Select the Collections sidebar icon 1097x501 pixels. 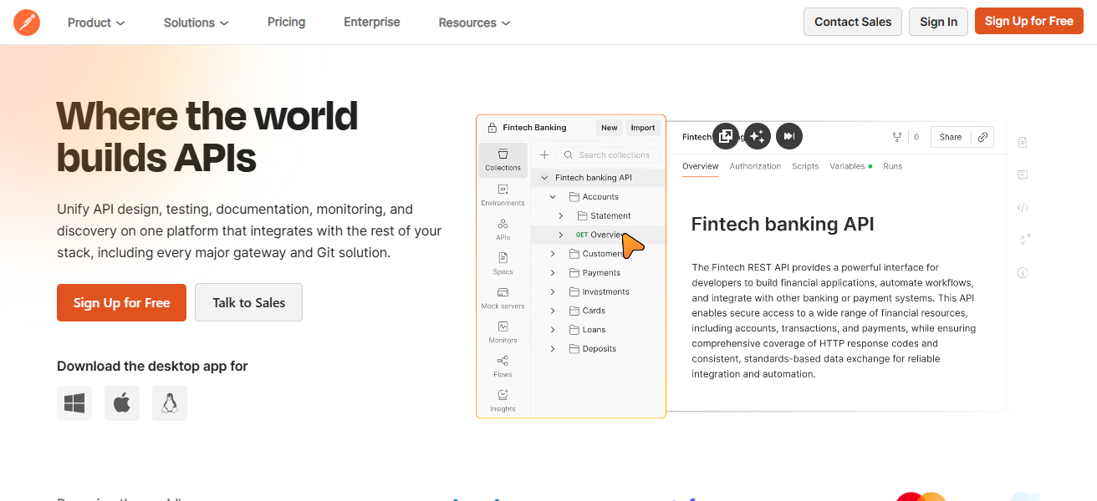(503, 159)
